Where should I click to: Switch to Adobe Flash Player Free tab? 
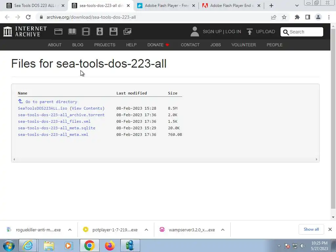pyautogui.click(x=166, y=6)
